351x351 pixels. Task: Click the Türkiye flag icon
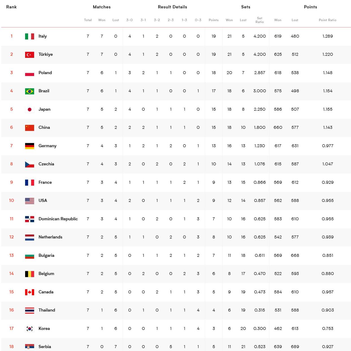click(x=30, y=54)
